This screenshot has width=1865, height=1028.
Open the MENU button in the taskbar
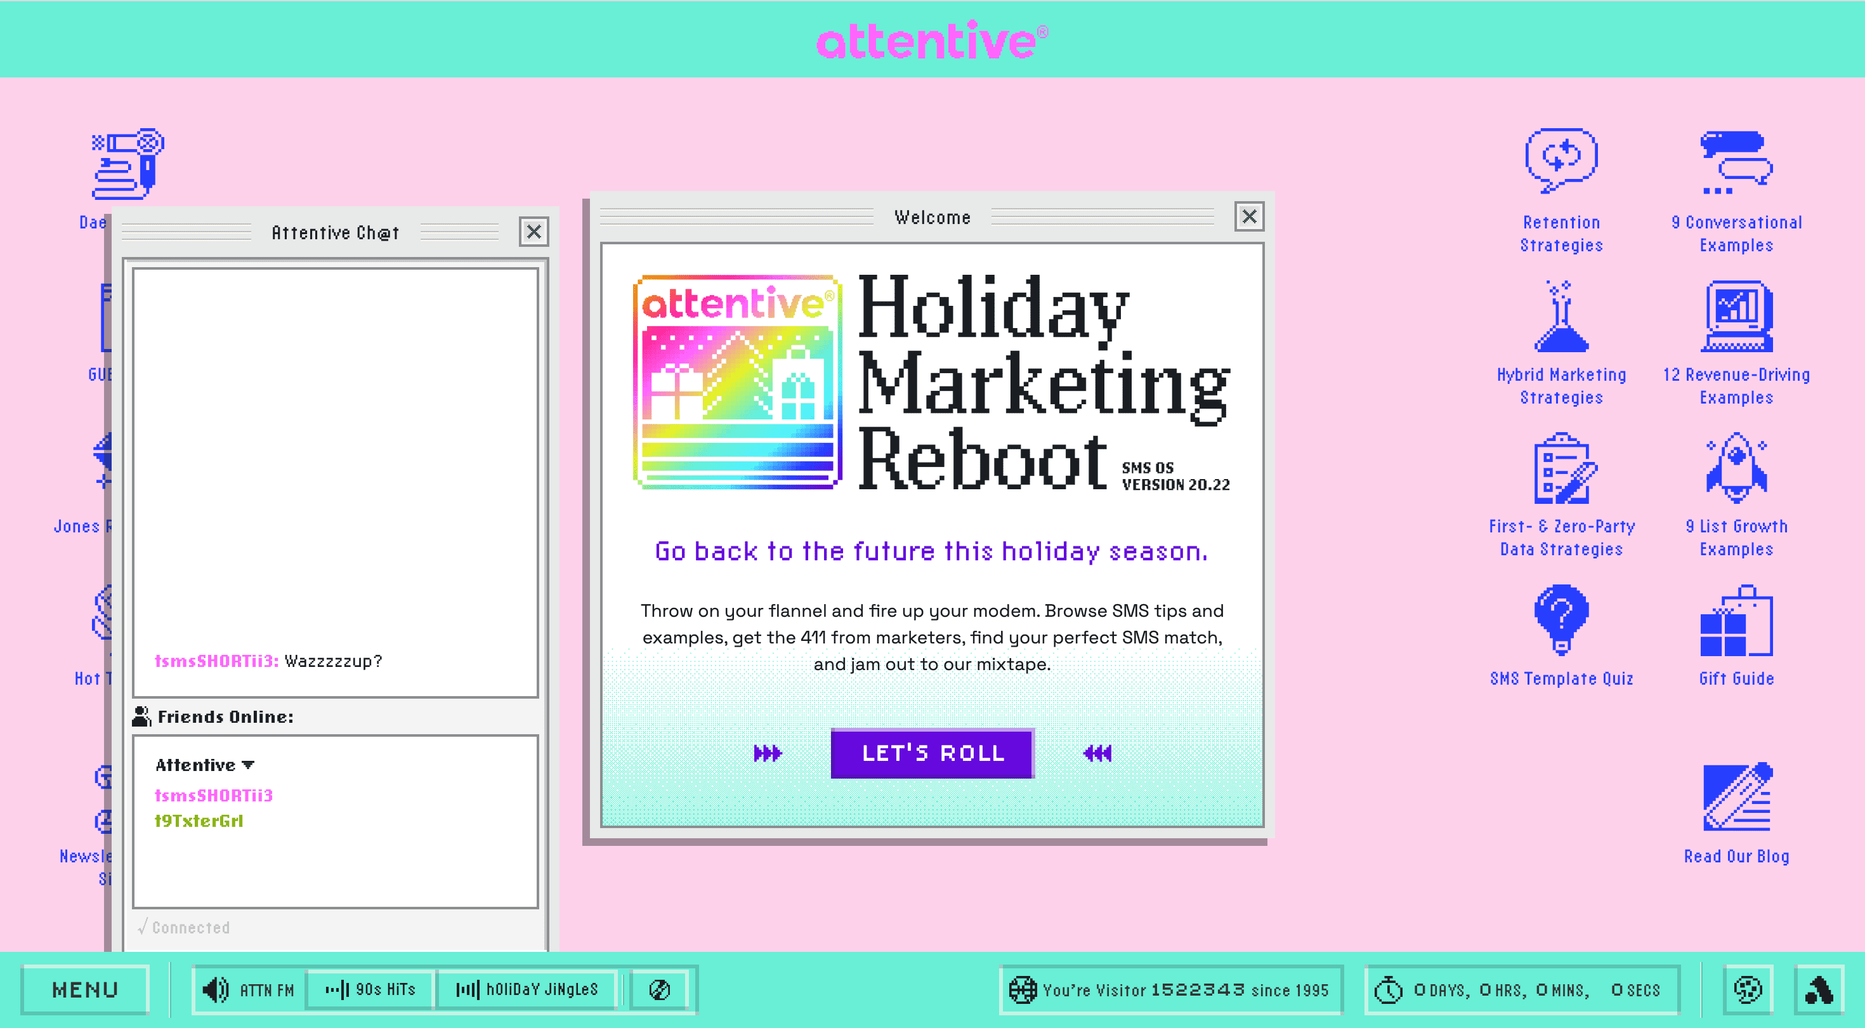click(x=85, y=989)
